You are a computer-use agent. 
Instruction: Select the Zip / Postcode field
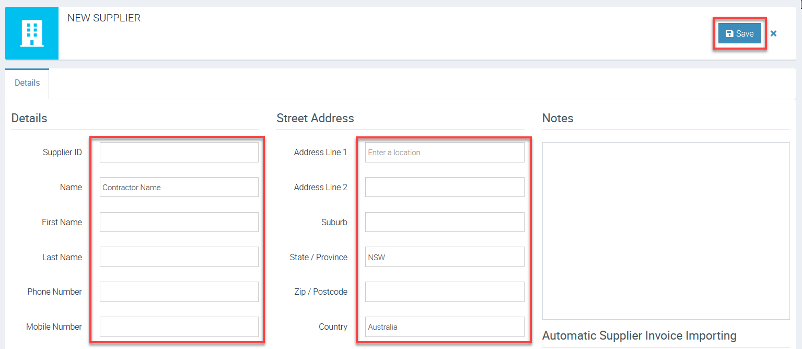click(x=444, y=292)
